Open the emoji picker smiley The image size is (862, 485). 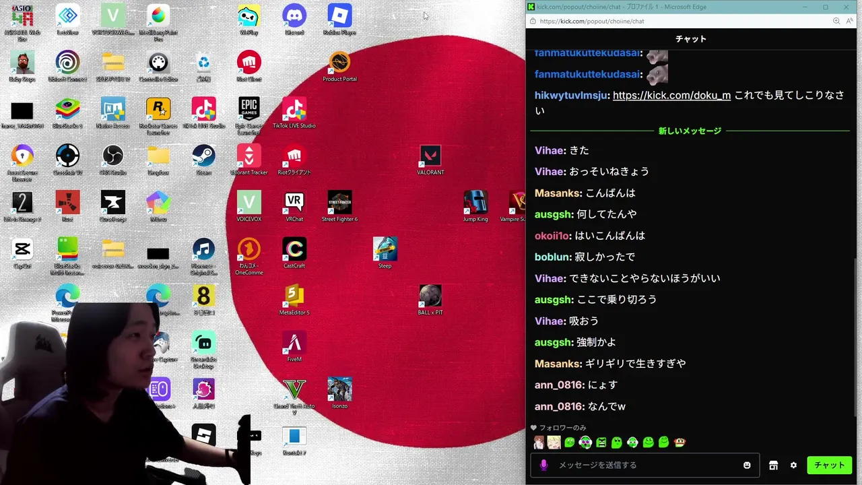pyautogui.click(x=747, y=465)
